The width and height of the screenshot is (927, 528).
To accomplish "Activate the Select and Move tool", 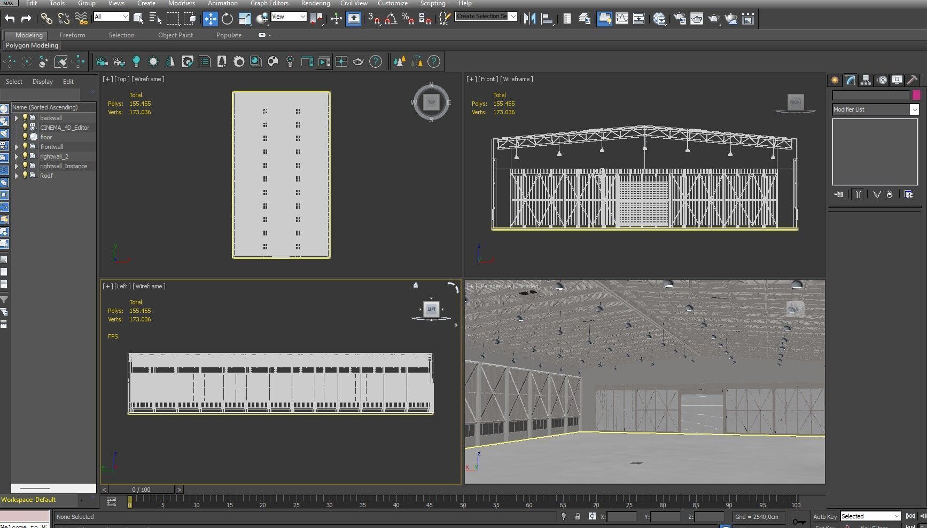I will point(211,19).
